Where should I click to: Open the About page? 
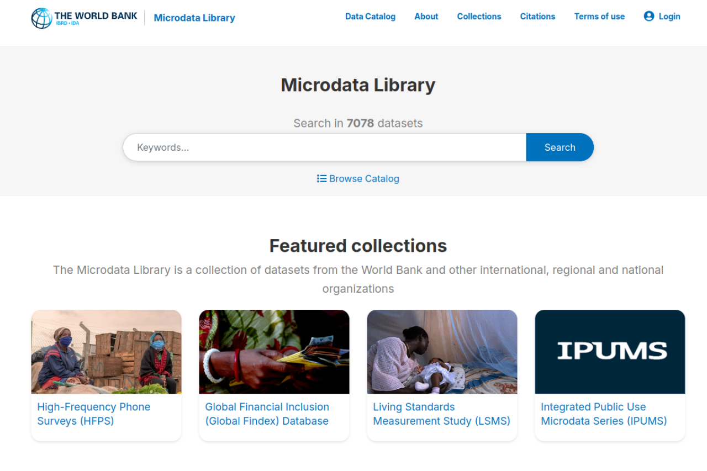click(426, 17)
